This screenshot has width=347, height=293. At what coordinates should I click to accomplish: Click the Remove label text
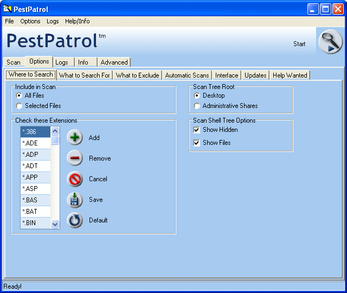pyautogui.click(x=100, y=158)
